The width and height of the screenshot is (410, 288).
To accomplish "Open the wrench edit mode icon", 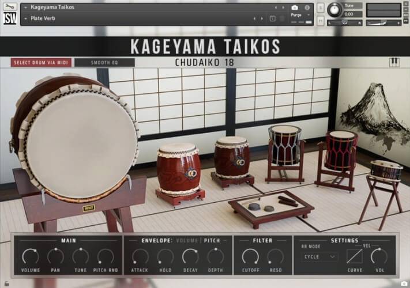I will (10, 6).
